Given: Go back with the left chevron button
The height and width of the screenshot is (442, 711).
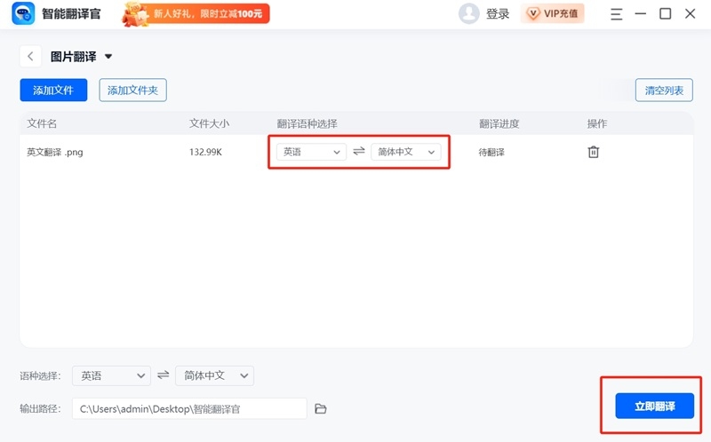Looking at the screenshot, I should pyautogui.click(x=30, y=57).
